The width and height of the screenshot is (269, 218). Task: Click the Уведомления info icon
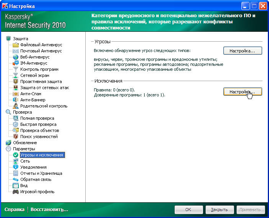click(16, 167)
